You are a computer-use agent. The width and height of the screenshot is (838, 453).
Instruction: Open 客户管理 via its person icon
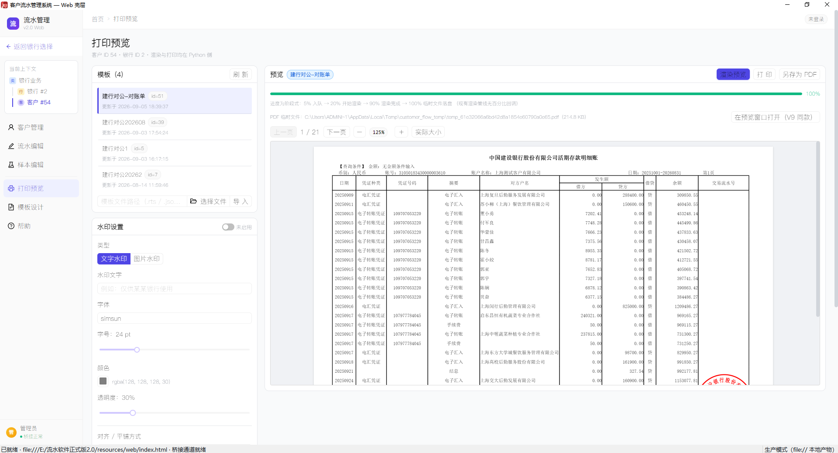click(11, 127)
